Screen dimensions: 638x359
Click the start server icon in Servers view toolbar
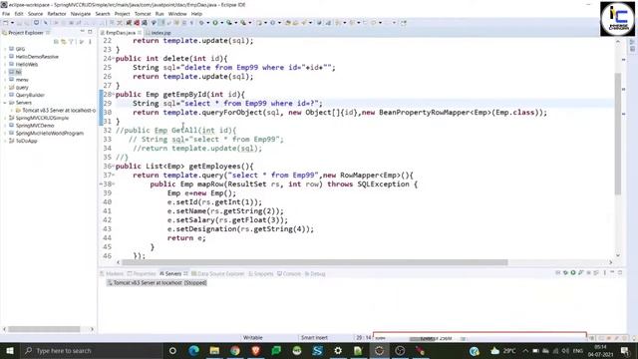click(573, 272)
